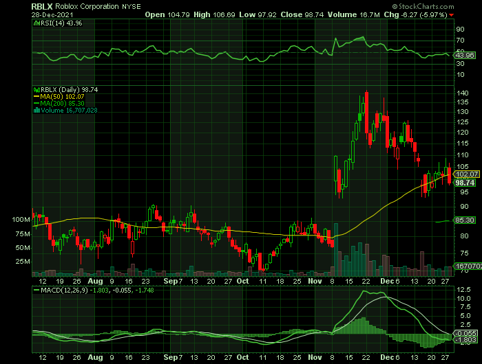
Task: Click the 140 price axis label
Action: tap(463, 93)
